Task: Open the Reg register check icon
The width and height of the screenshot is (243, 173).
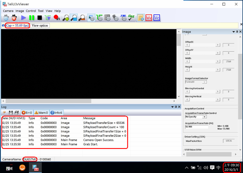Action: [x=131, y=18]
